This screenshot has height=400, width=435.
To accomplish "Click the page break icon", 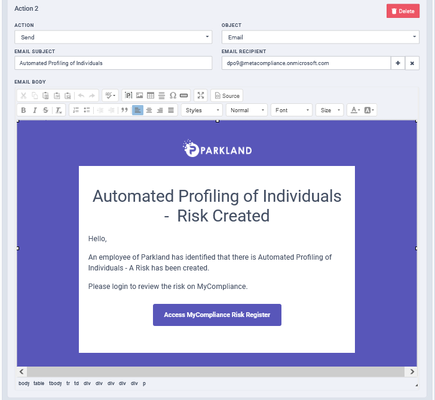I will point(183,96).
